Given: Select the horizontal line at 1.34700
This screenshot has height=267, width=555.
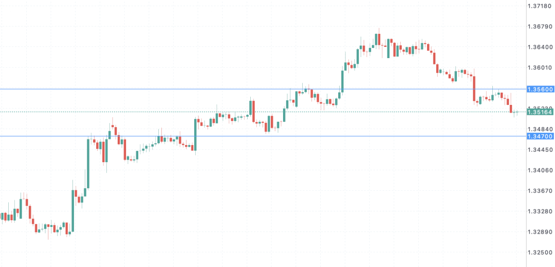Looking at the screenshot, I should tap(263, 136).
